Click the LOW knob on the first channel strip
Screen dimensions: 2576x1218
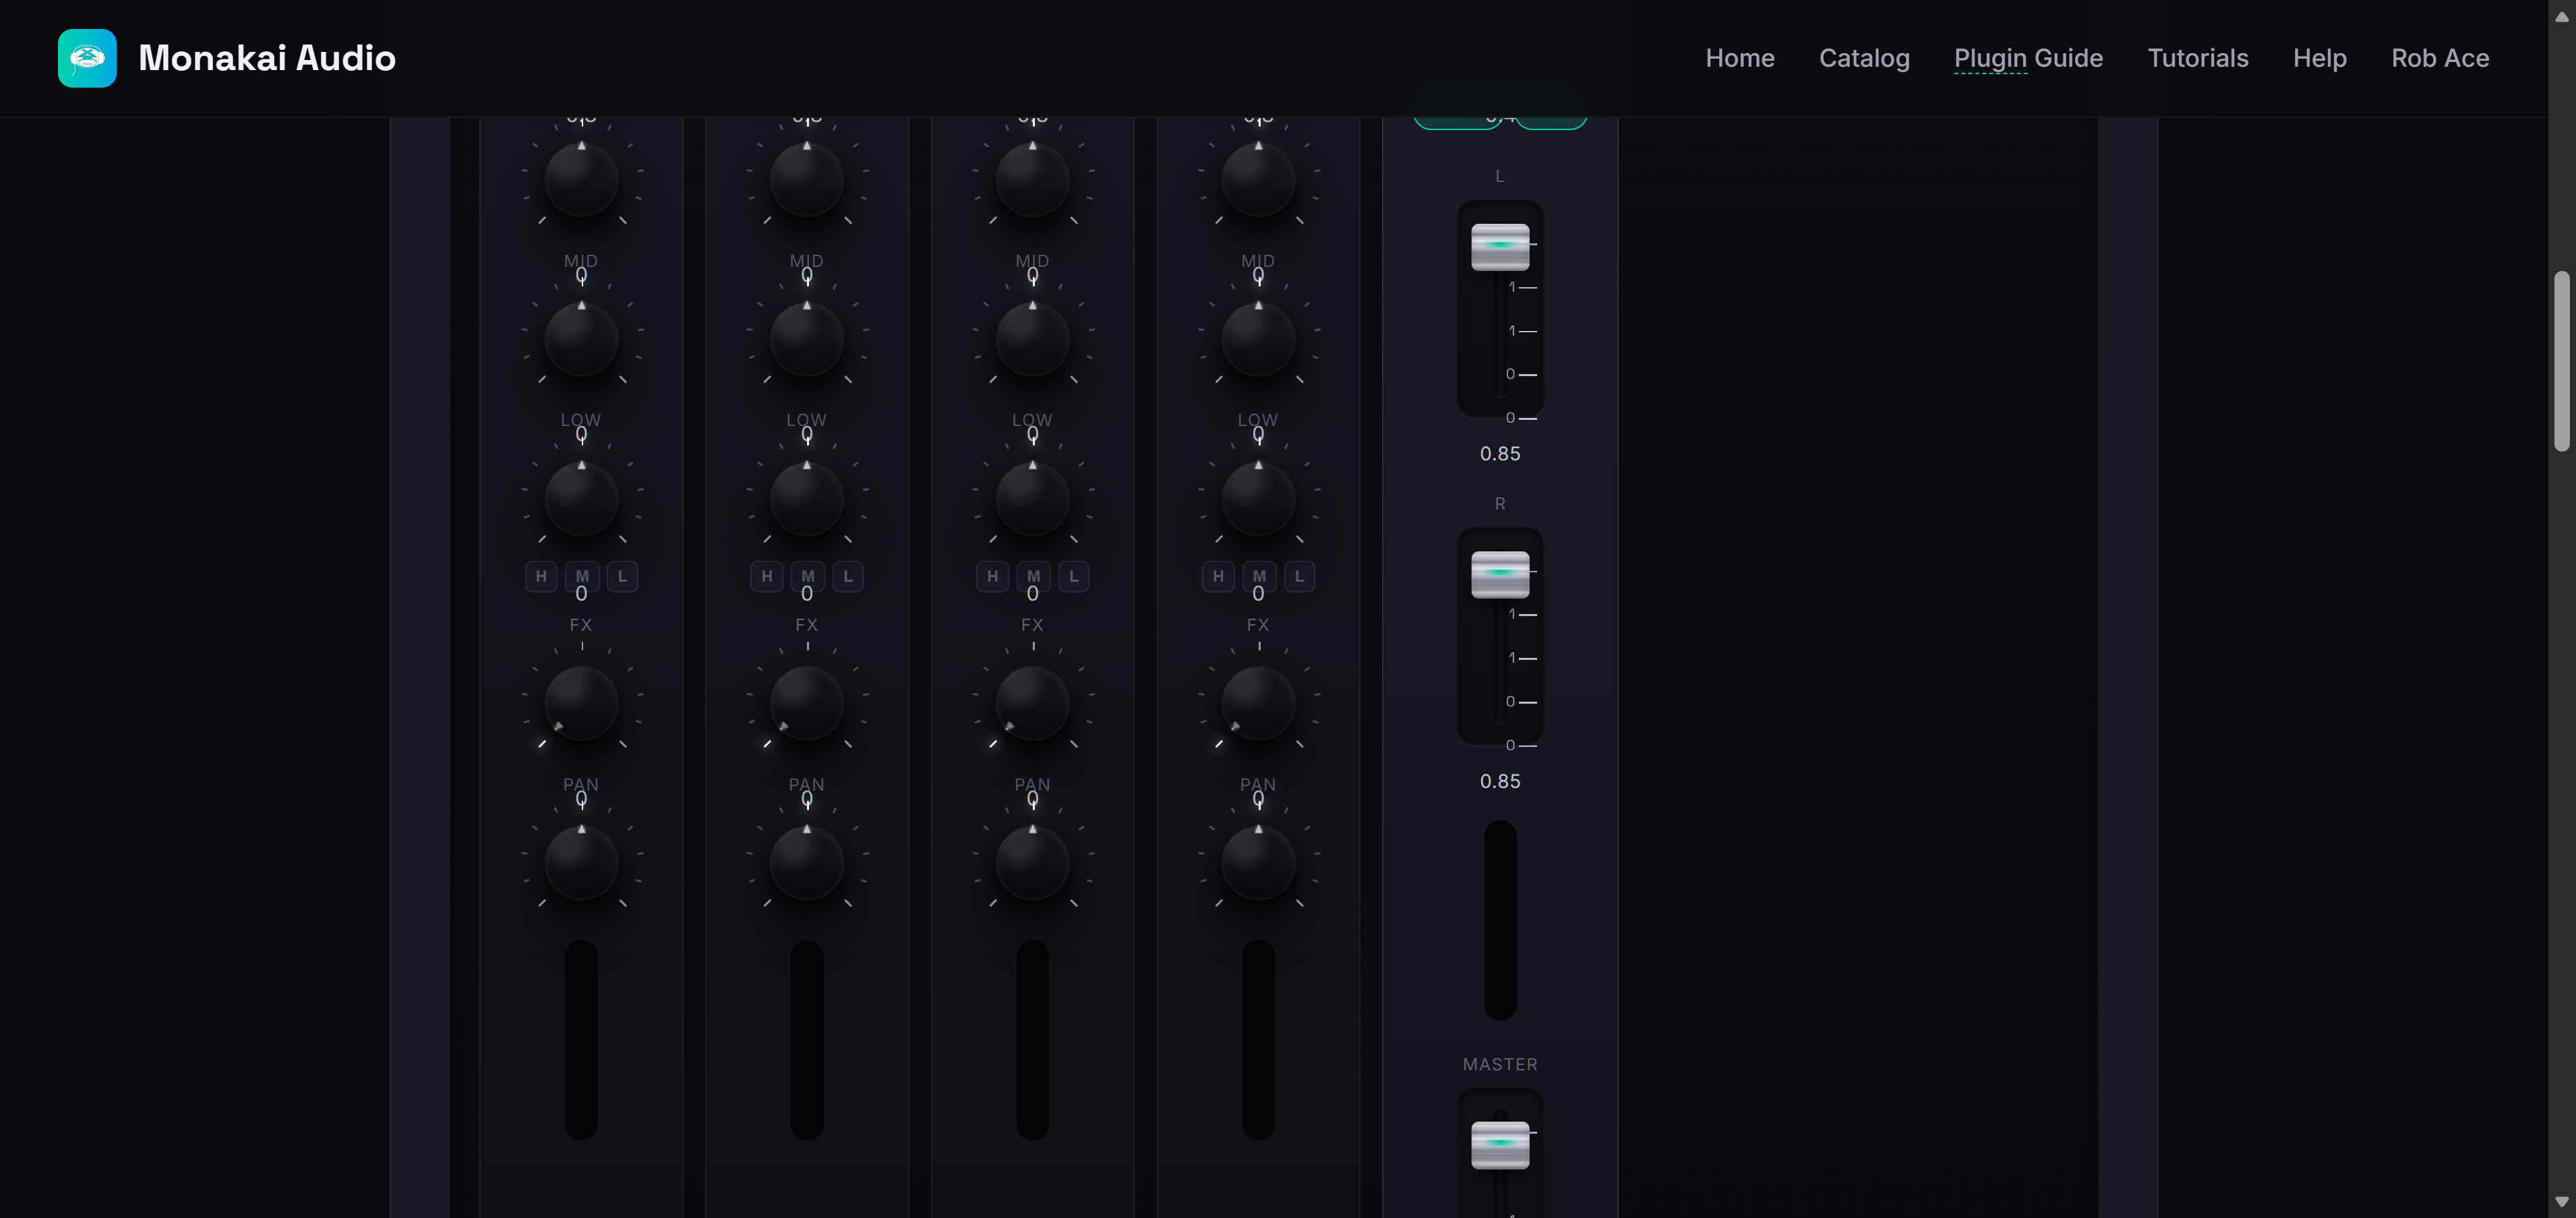581,499
